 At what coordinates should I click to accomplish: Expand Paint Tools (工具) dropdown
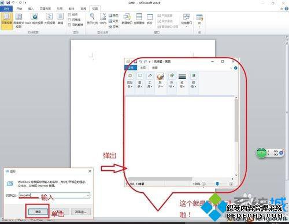coord(150,80)
